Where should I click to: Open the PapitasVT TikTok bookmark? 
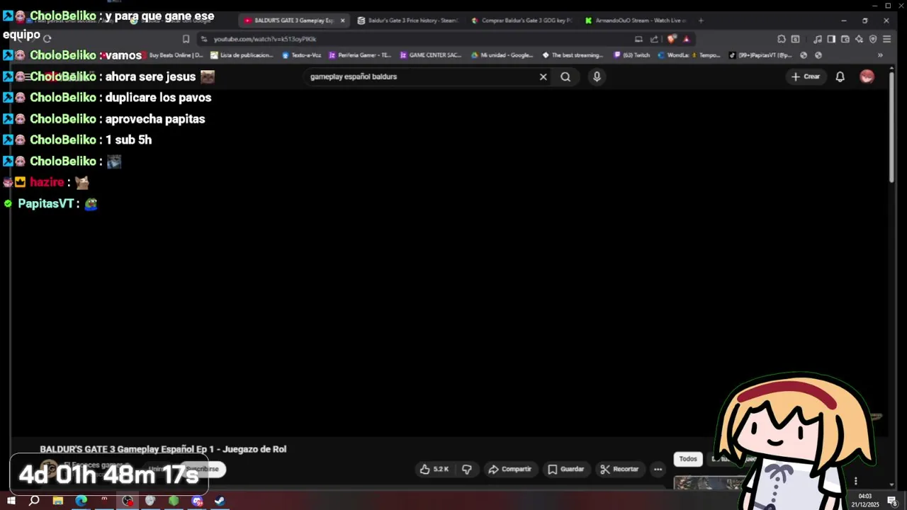(x=761, y=55)
